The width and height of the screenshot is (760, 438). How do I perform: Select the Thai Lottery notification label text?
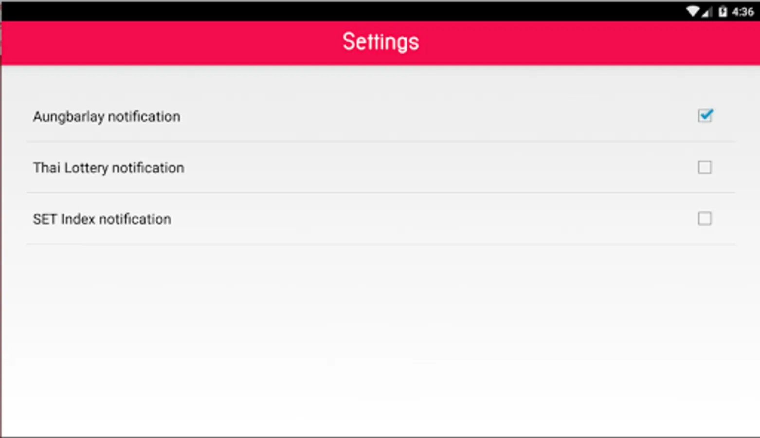109,168
